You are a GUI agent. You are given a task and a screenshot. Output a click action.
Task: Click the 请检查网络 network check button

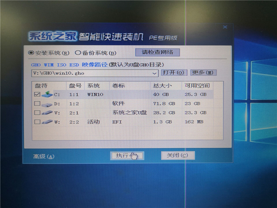pos(158,52)
